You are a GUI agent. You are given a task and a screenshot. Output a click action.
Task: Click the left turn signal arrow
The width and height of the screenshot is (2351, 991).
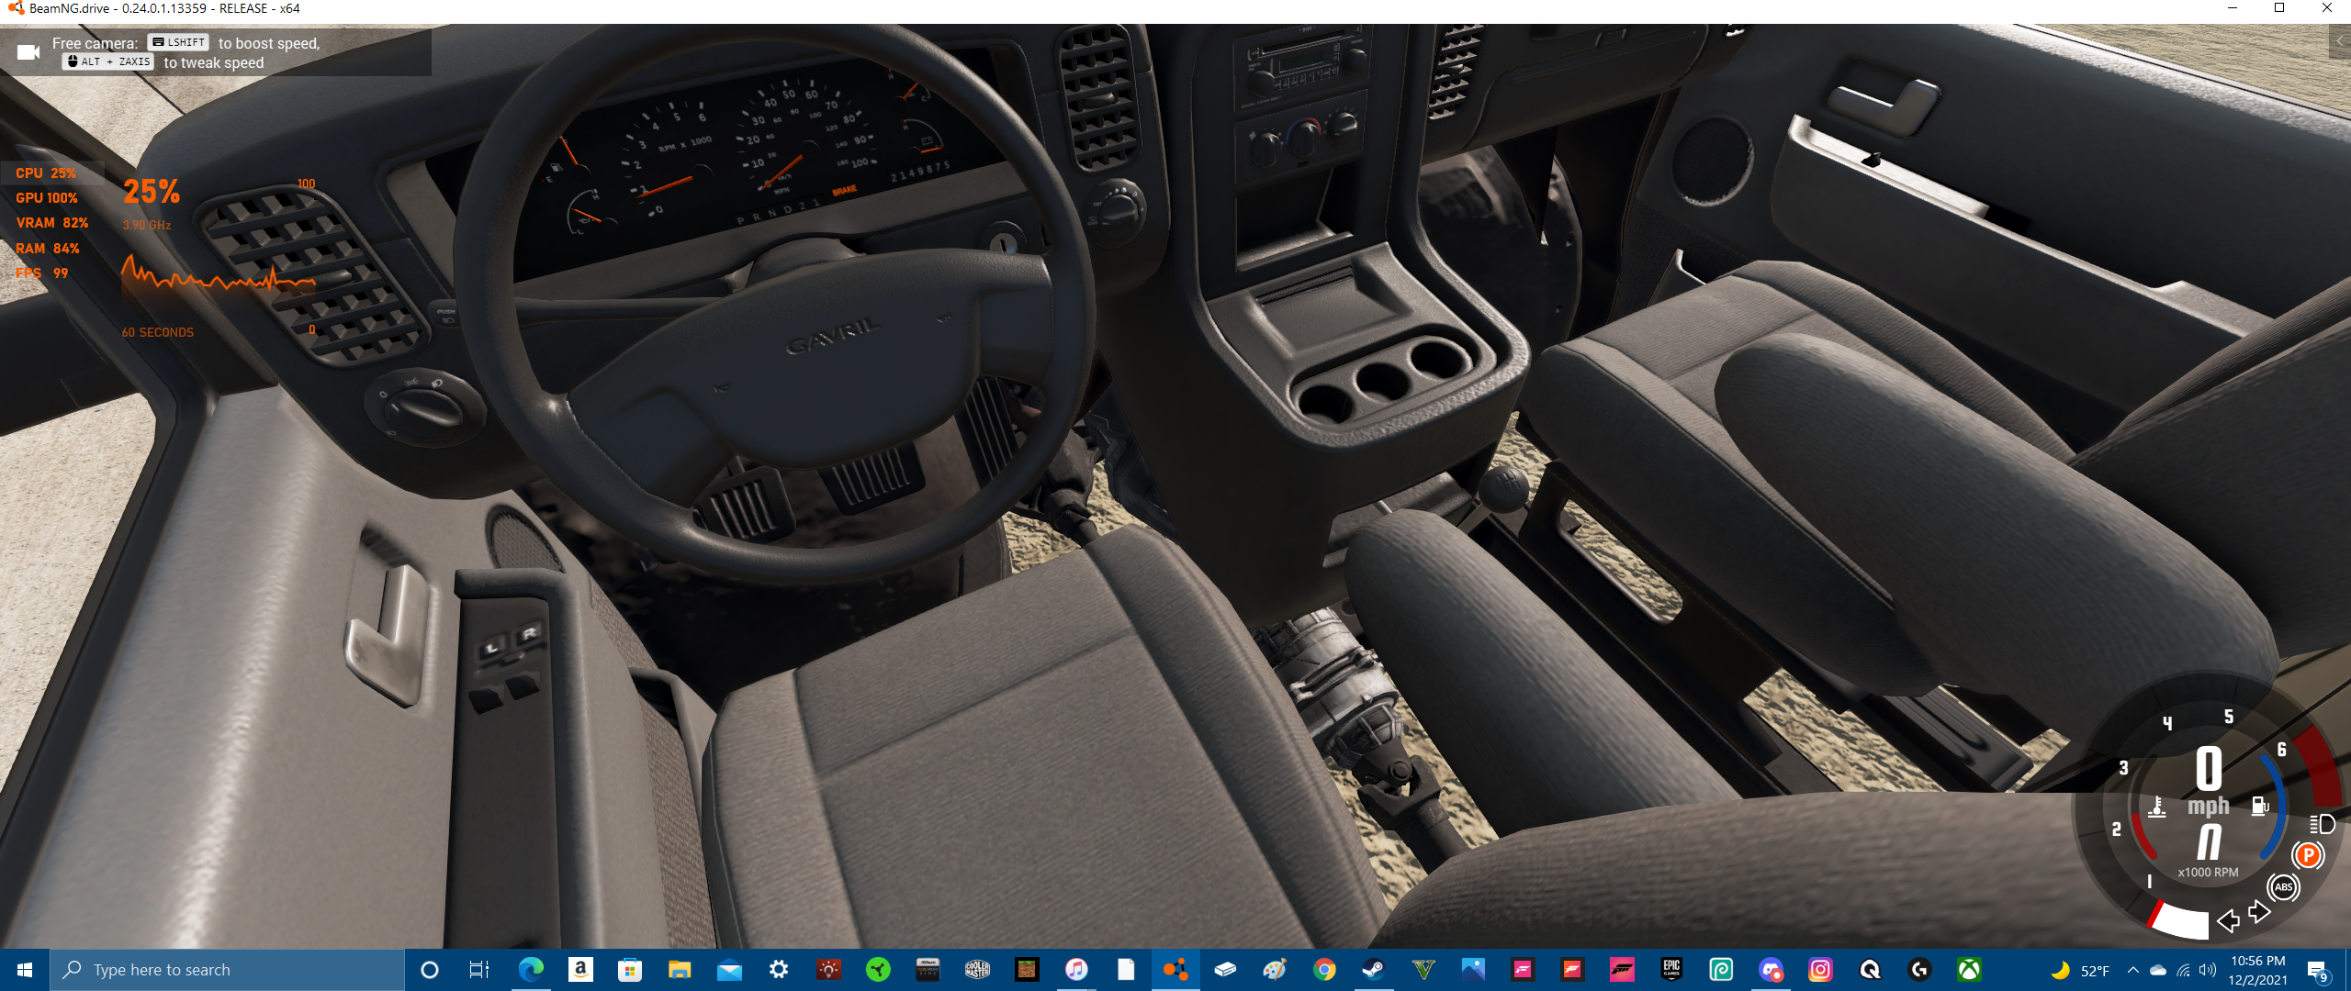2228,920
